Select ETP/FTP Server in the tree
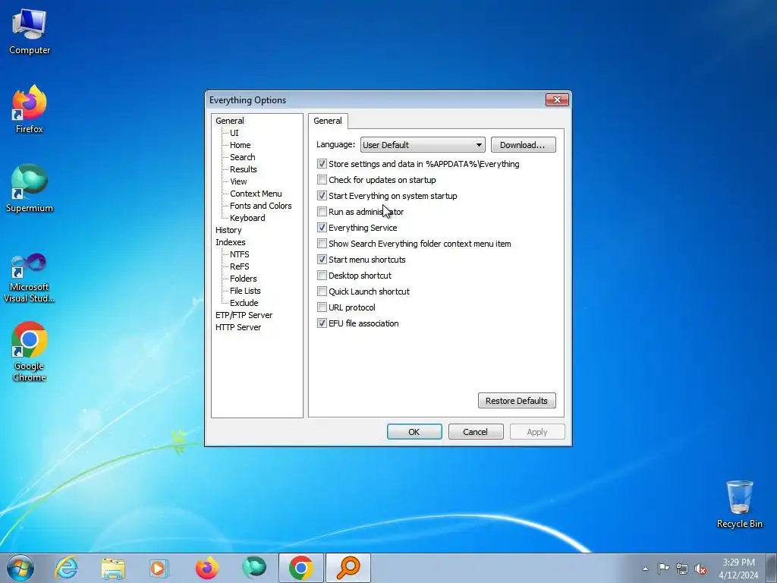Image resolution: width=777 pixels, height=583 pixels. click(x=244, y=315)
